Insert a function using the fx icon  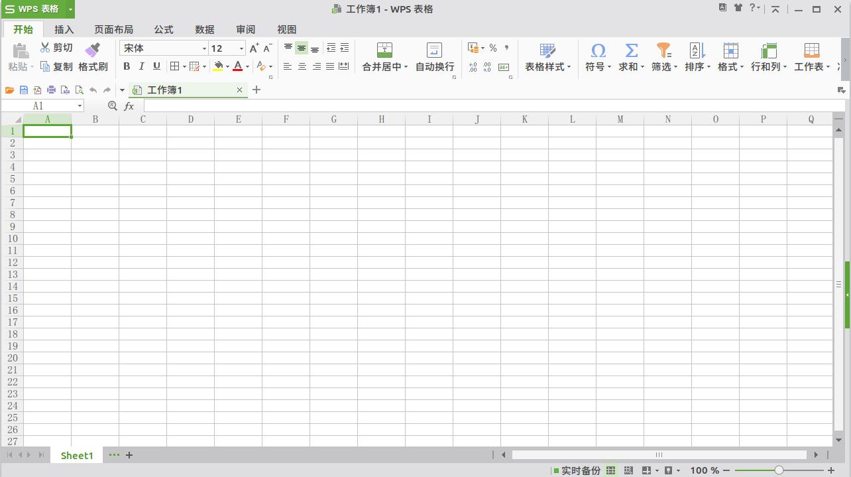point(129,105)
